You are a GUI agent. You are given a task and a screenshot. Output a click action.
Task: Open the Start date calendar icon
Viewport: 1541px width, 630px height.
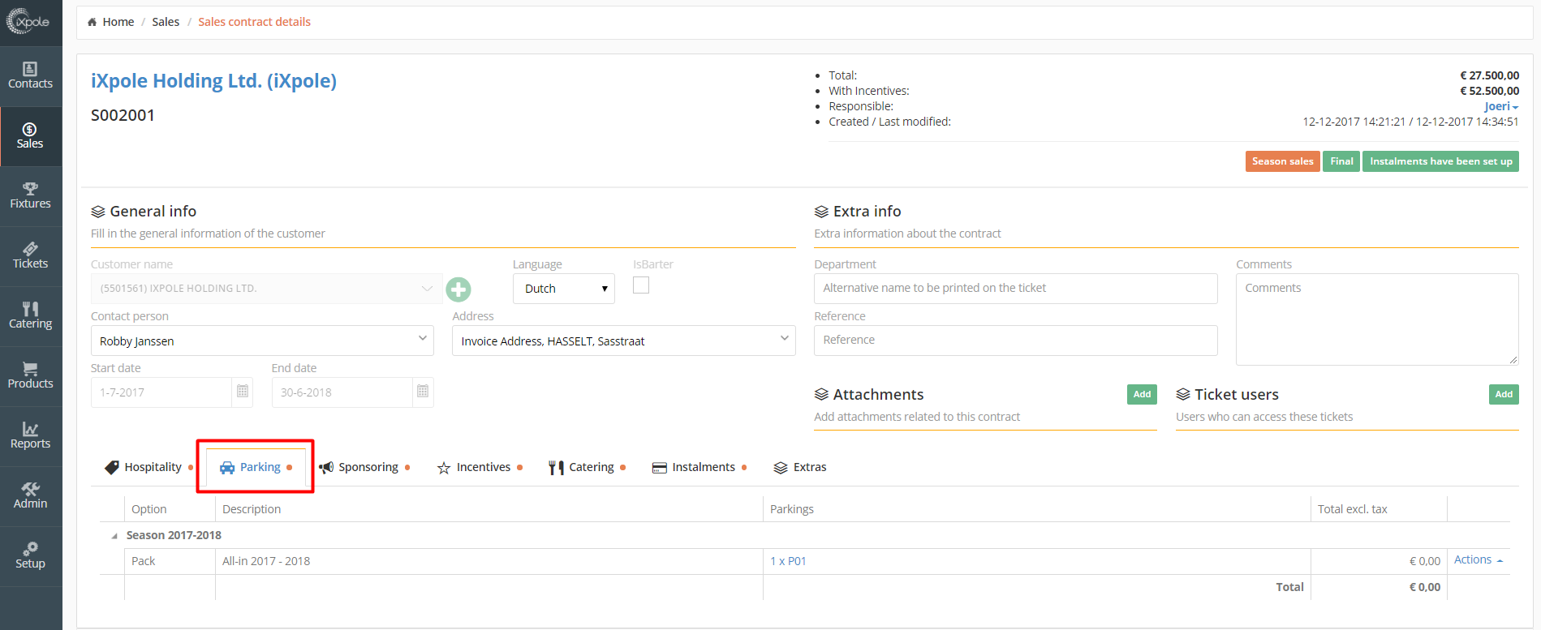[x=243, y=392]
